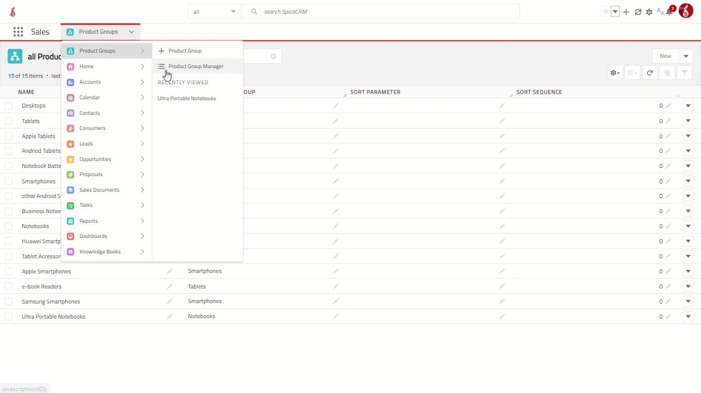Reload the list with the refresh button
This screenshot has height=393, width=701.
[x=649, y=73]
